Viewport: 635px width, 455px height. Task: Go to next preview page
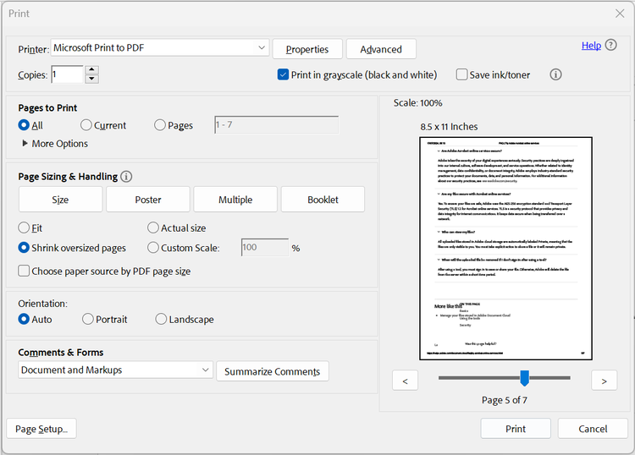tap(605, 381)
